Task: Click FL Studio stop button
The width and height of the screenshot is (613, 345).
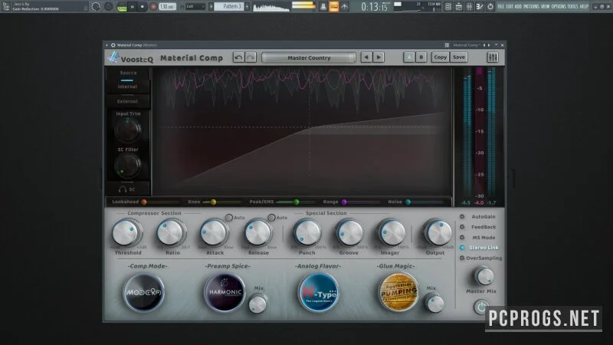Action: (143, 7)
